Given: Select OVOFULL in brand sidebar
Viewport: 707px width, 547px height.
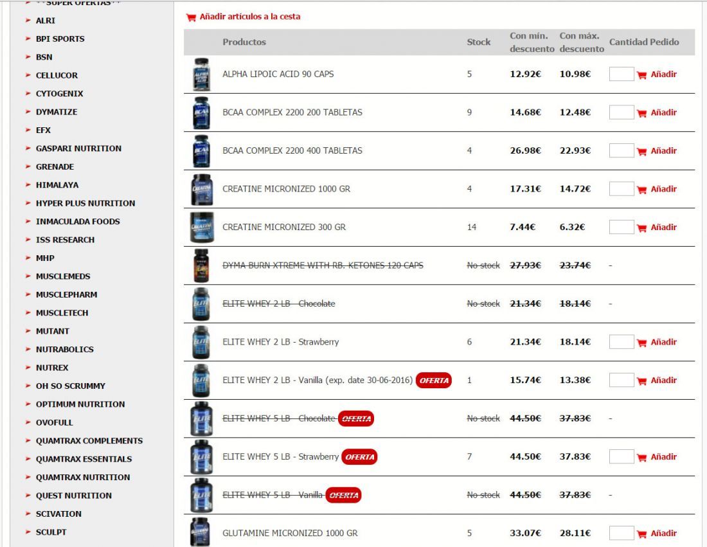Looking at the screenshot, I should click(55, 422).
